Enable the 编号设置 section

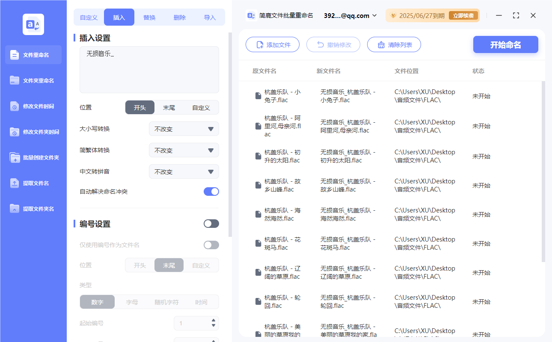pos(211,223)
